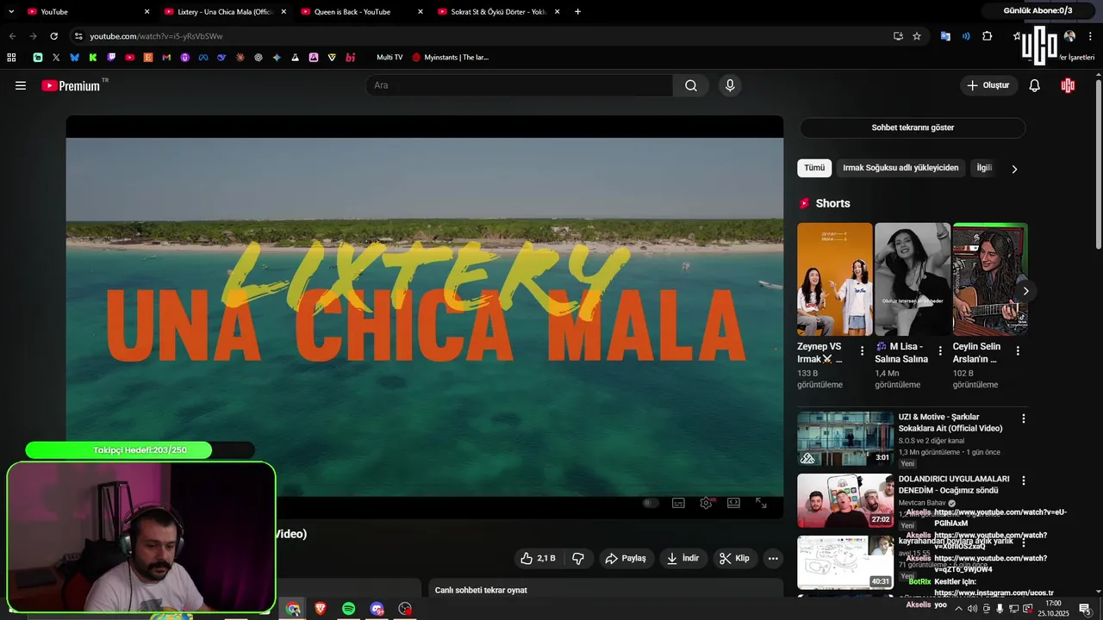Open the Kick bookmark icon

[93, 58]
